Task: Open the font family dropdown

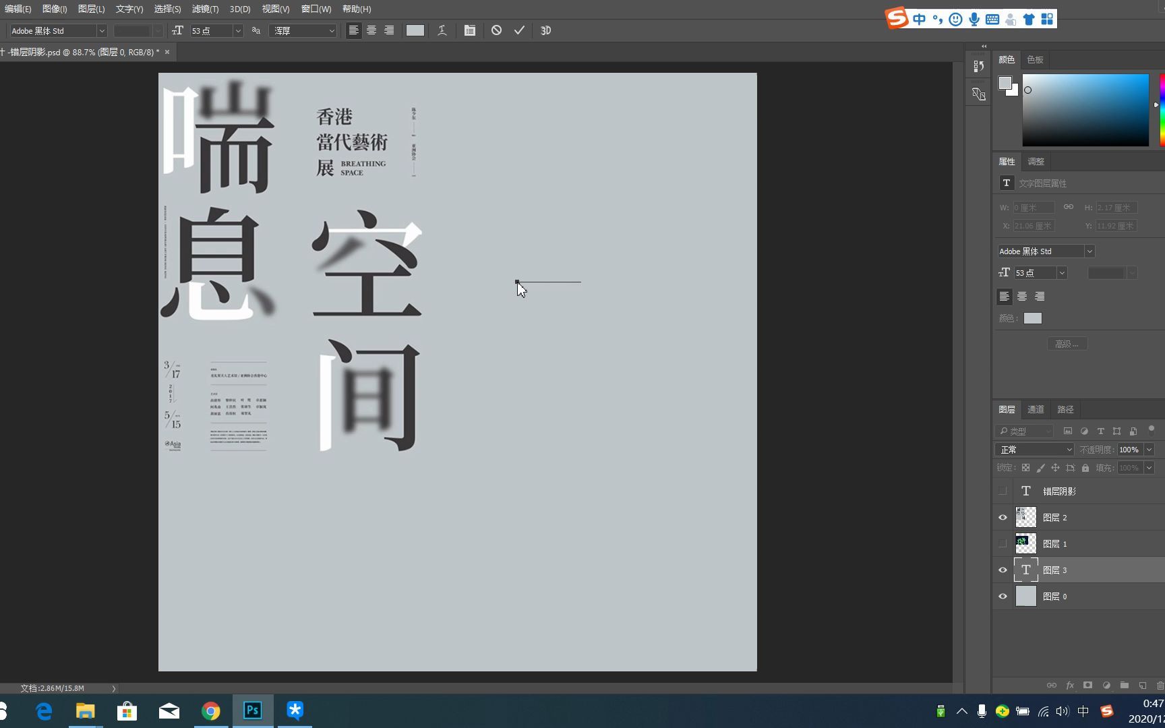Action: [x=57, y=30]
